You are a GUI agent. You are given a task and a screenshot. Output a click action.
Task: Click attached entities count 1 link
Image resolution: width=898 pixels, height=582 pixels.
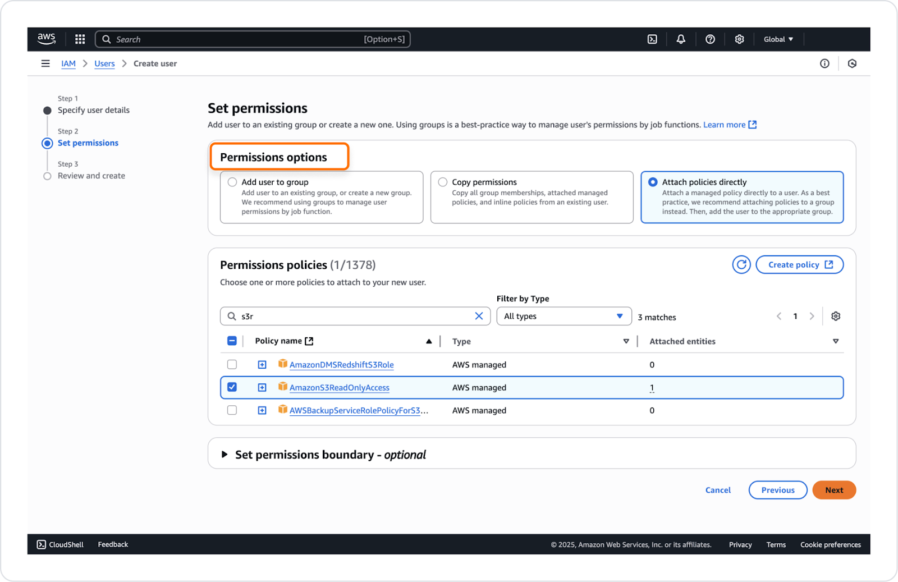coord(652,388)
